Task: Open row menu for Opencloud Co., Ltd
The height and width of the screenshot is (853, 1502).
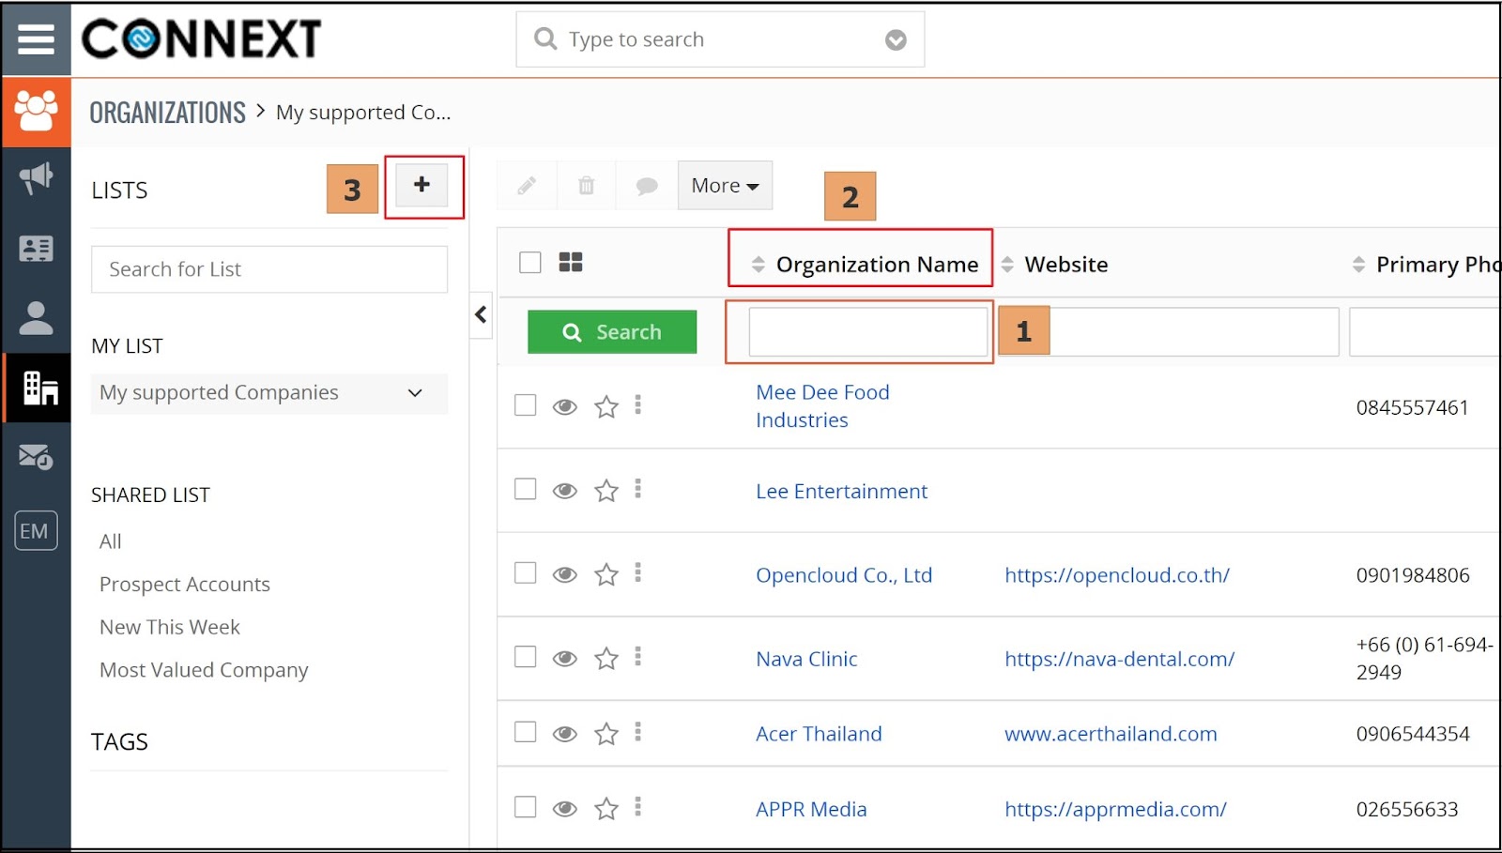Action: coord(638,572)
